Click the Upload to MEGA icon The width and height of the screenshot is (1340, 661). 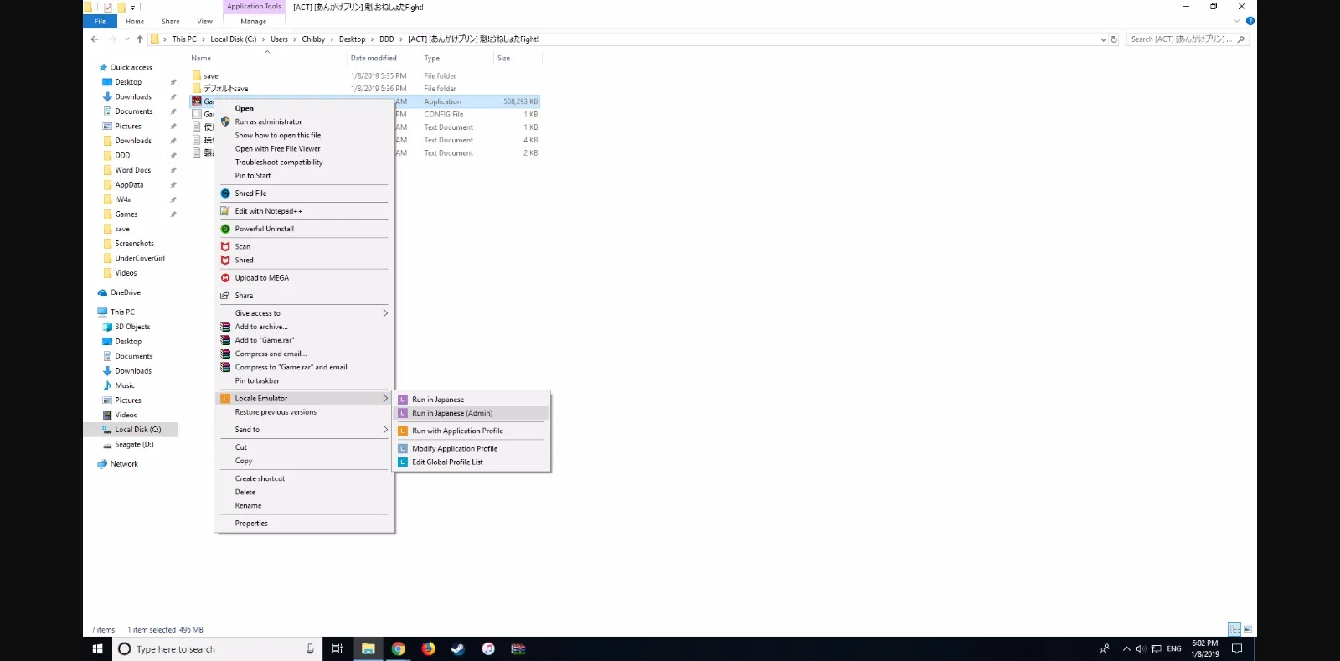tap(225, 278)
